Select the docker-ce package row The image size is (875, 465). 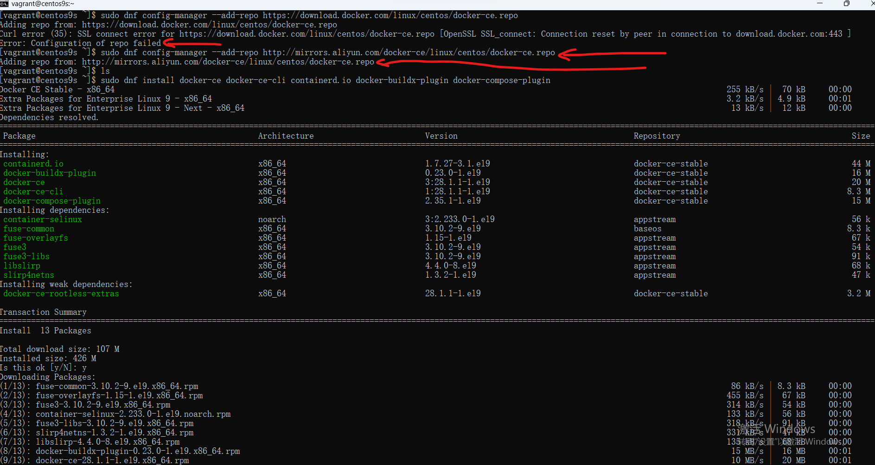tap(24, 182)
